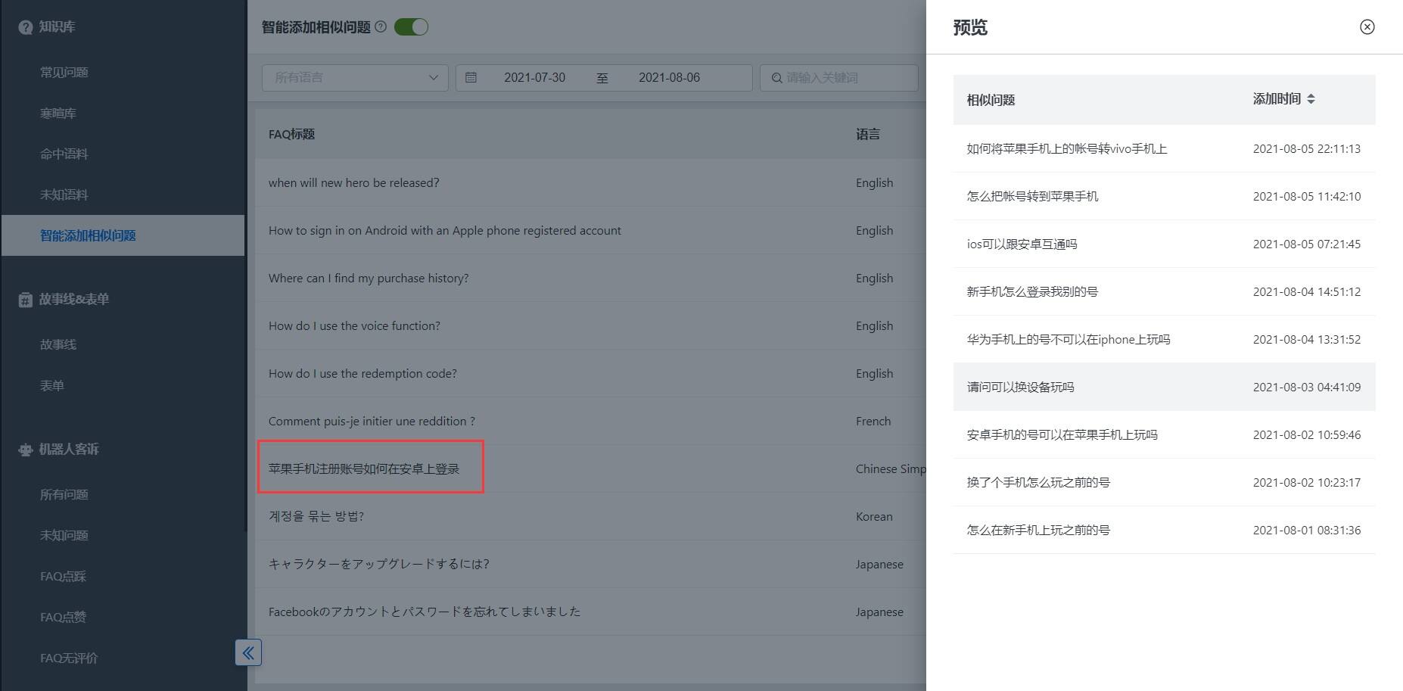Click timestamp 2021-08-05 22:11:13
The height and width of the screenshot is (691, 1403).
(1307, 149)
